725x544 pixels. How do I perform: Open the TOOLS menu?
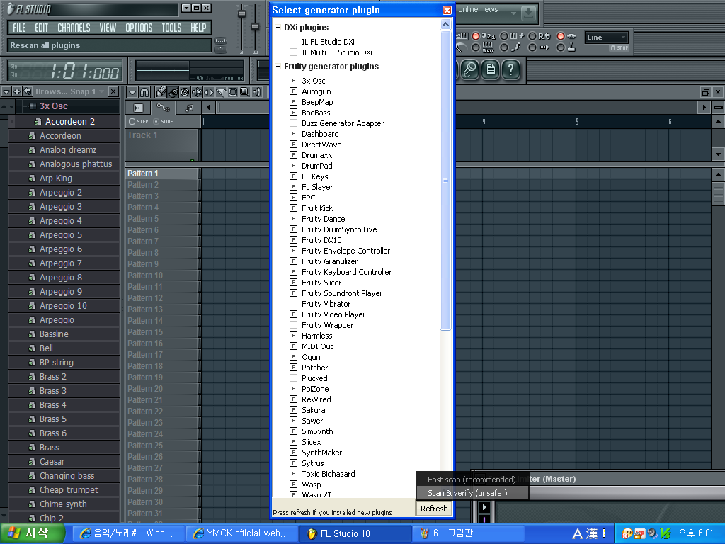(171, 28)
